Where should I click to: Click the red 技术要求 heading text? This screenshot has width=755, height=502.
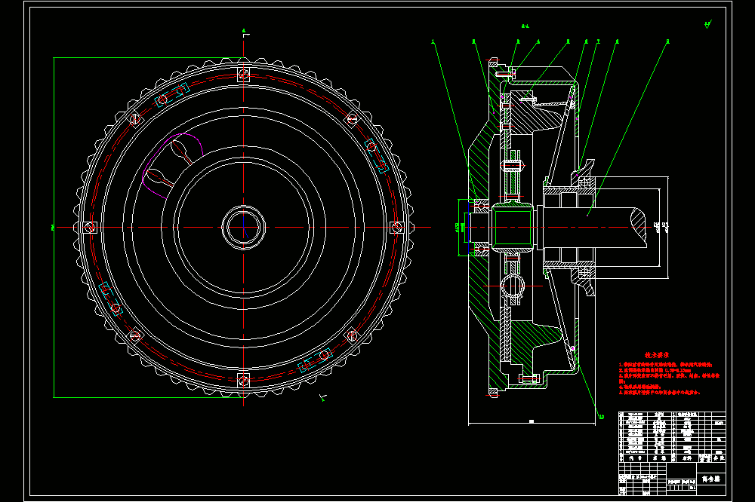coord(657,355)
